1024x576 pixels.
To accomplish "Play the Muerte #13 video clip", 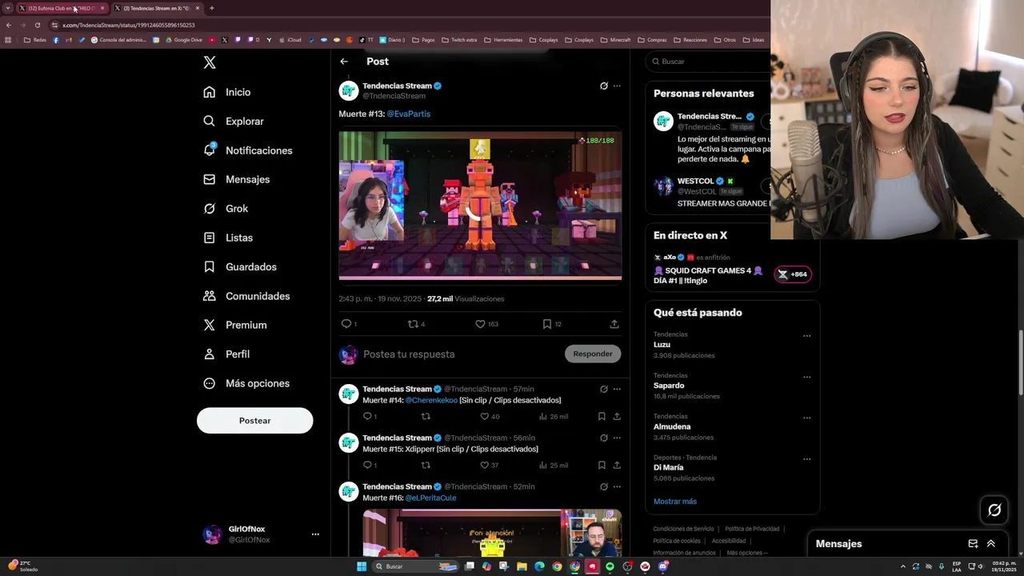I will coord(480,206).
